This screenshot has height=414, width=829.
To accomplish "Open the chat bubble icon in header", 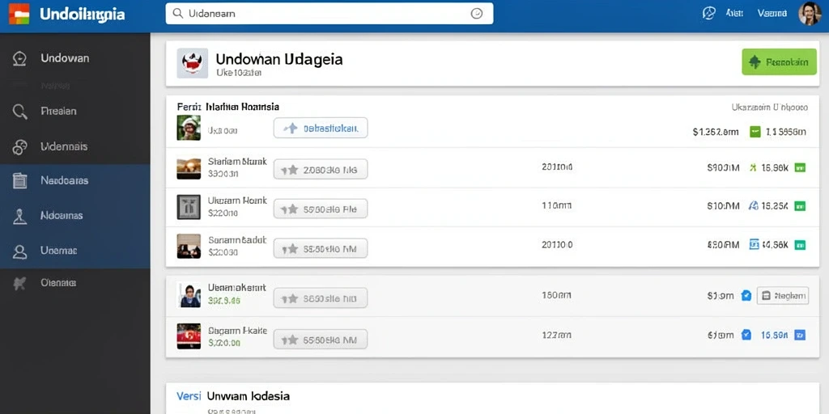I will tap(708, 13).
